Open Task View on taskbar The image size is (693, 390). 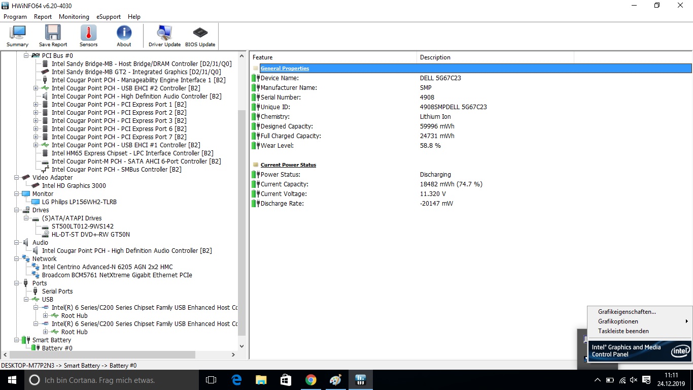pyautogui.click(x=211, y=379)
